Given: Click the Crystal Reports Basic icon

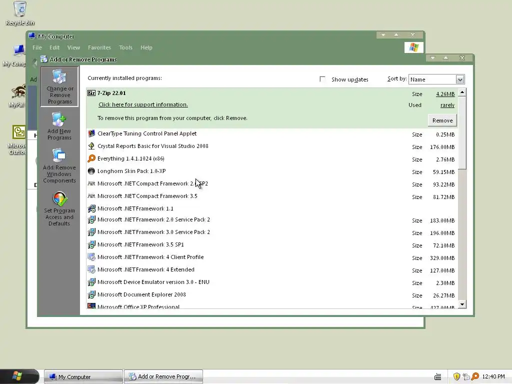Looking at the screenshot, I should coord(91,146).
